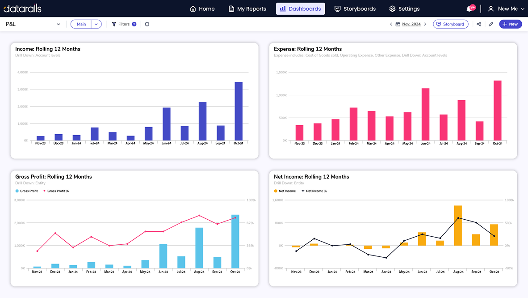
Task: Open the Main view dropdown arrow
Action: click(96, 24)
